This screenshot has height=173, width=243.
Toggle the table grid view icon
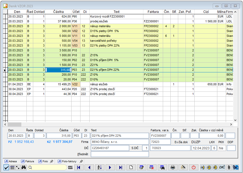[x=12, y=167]
